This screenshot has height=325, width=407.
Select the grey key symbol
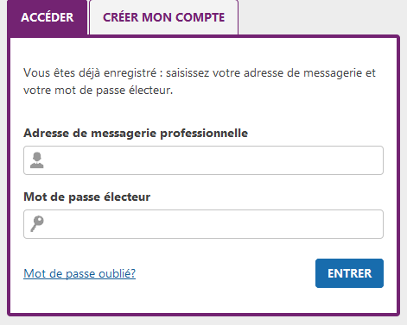(x=37, y=223)
